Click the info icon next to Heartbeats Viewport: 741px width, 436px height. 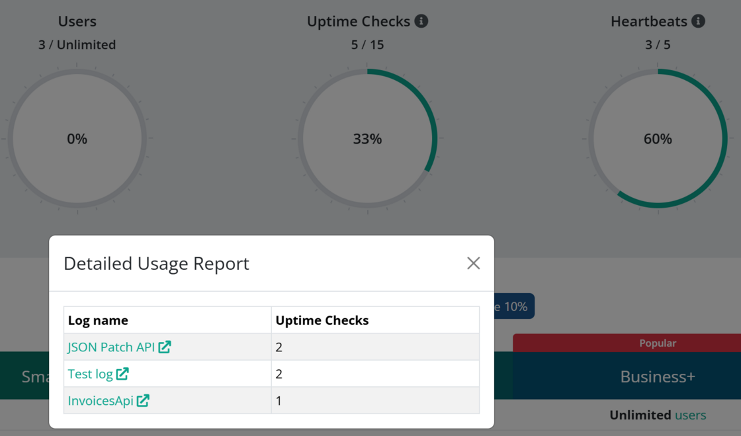coord(698,21)
